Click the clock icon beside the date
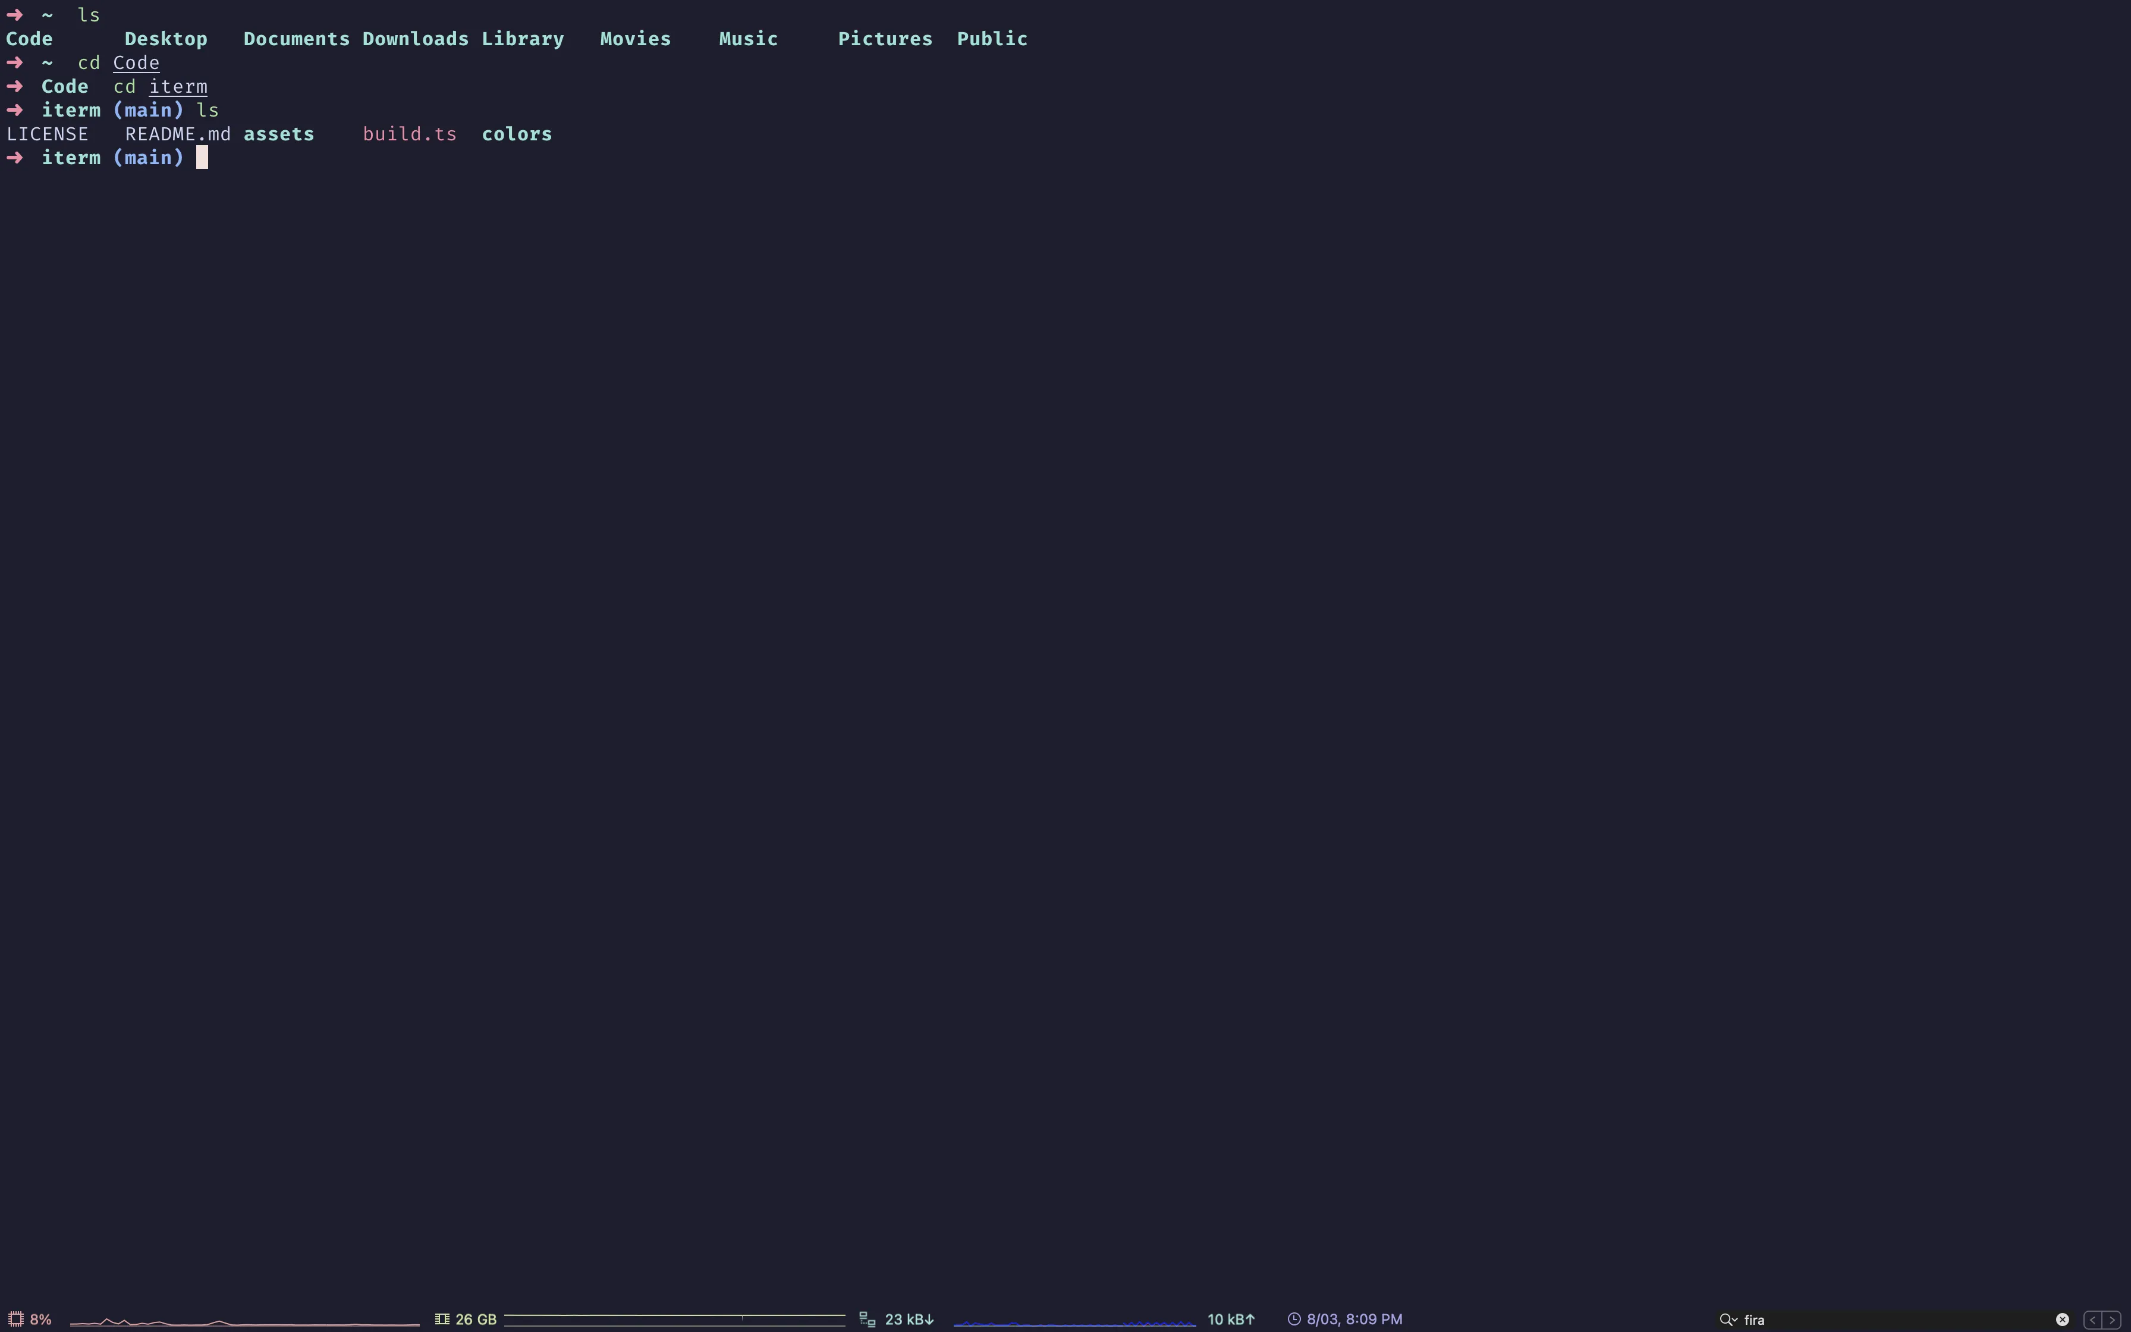 [x=1294, y=1319]
